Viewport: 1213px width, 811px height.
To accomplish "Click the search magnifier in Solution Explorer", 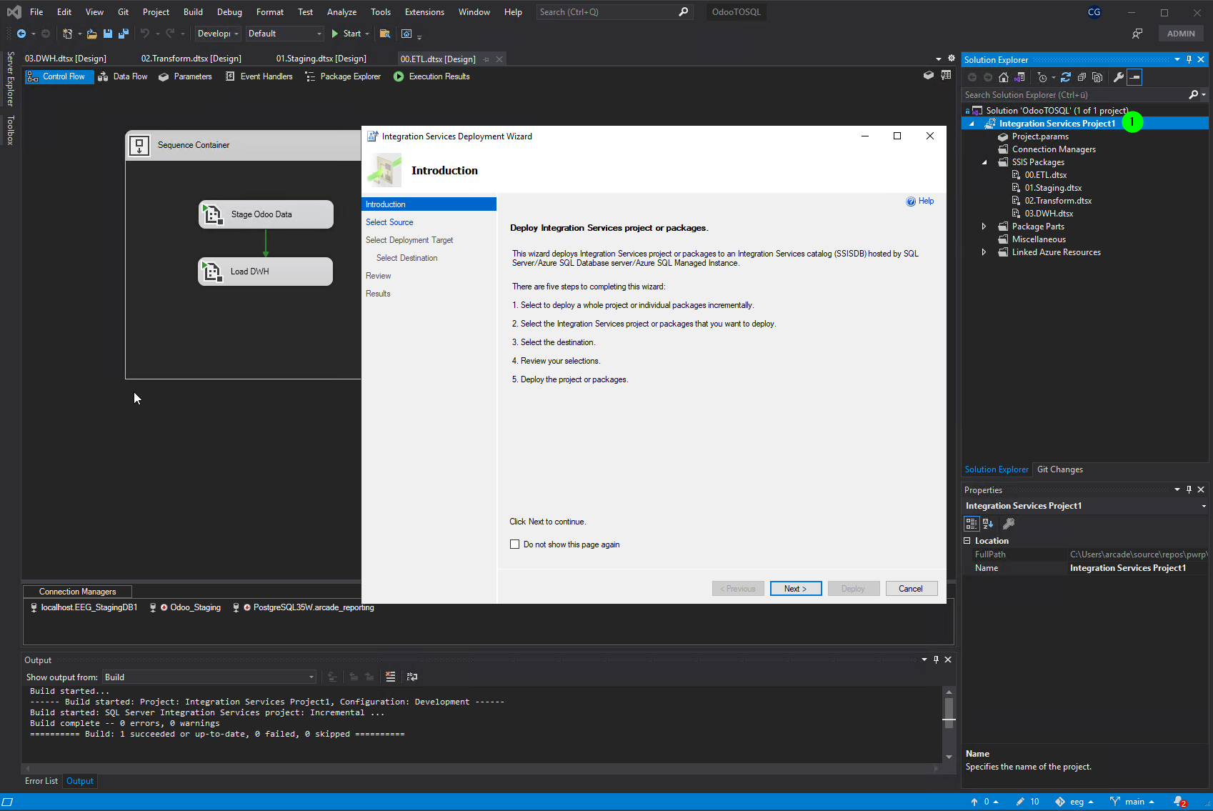I will click(1193, 95).
